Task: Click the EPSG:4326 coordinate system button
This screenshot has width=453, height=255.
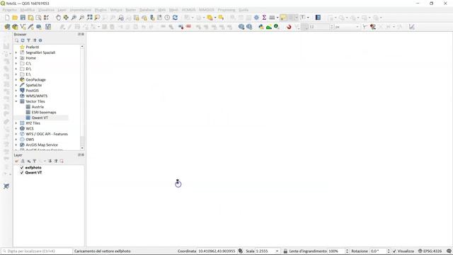Action: tap(430, 251)
